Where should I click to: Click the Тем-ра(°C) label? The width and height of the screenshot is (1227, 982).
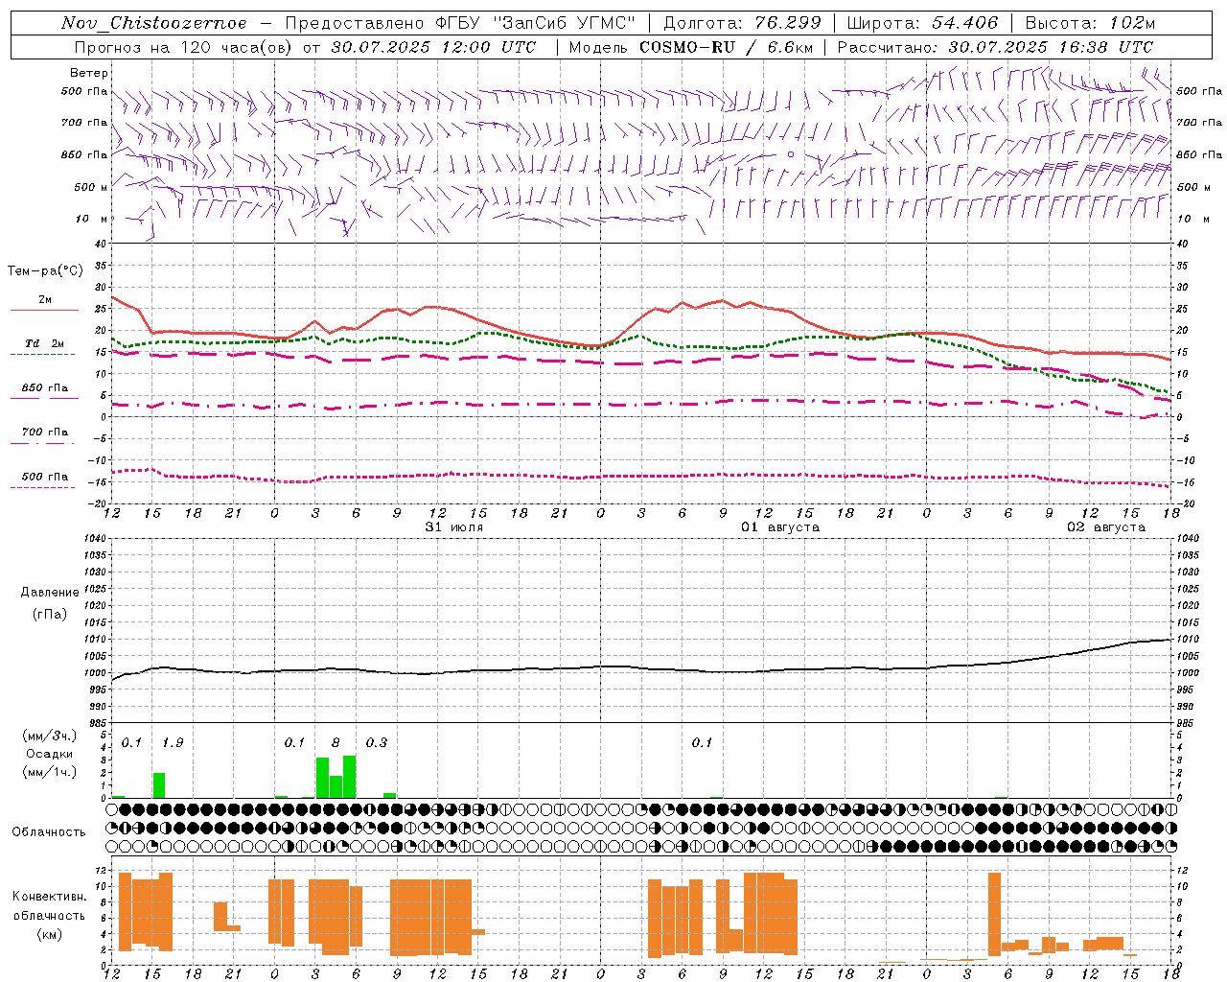45,271
